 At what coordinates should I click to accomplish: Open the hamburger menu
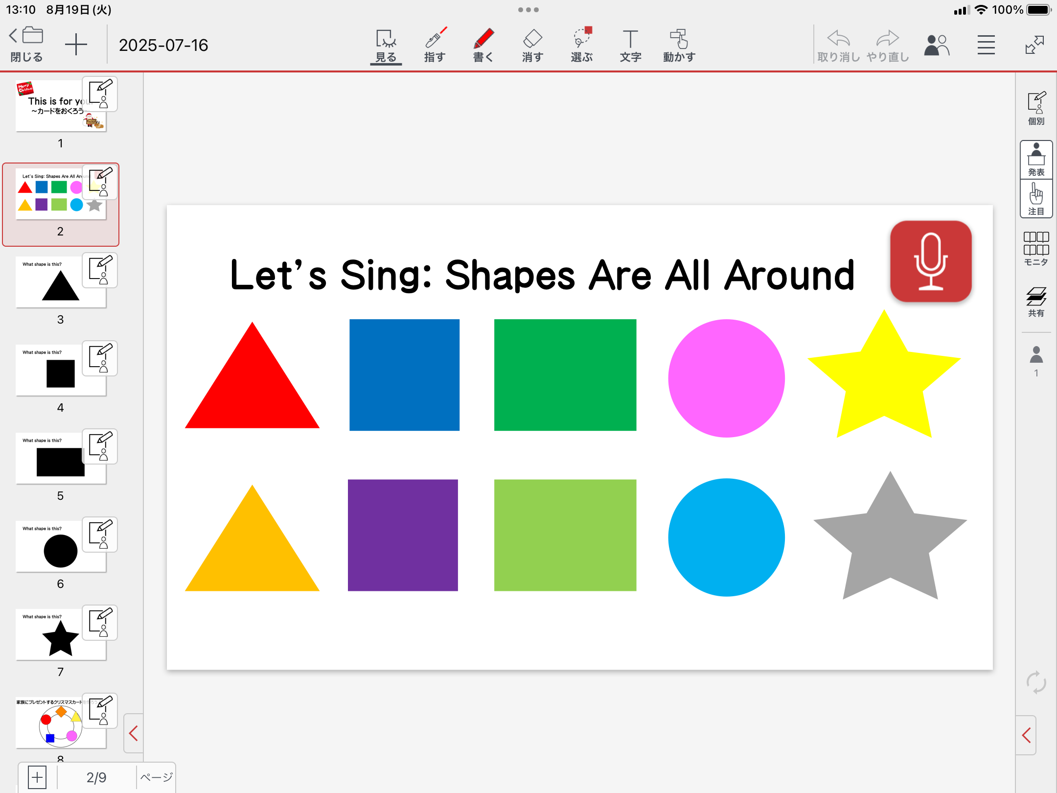pos(986,45)
